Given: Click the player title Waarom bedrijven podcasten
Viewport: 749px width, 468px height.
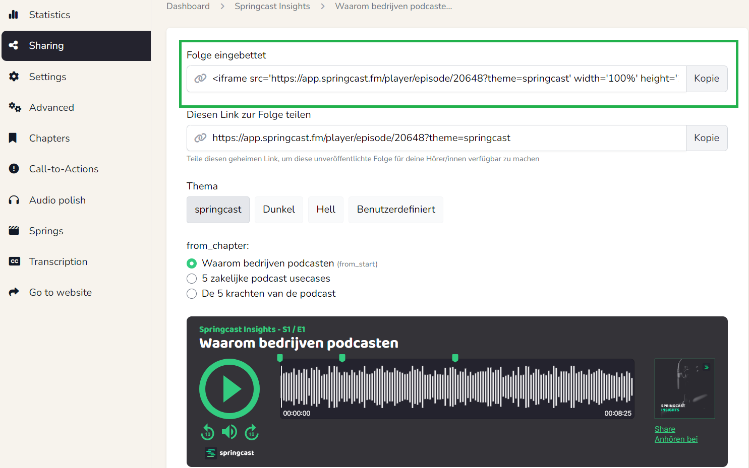Looking at the screenshot, I should pos(299,343).
